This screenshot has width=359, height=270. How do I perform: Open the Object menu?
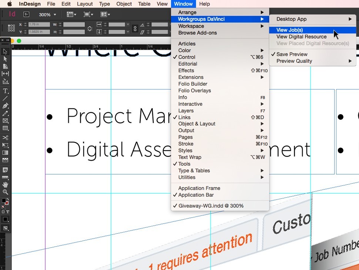tap(124, 4)
